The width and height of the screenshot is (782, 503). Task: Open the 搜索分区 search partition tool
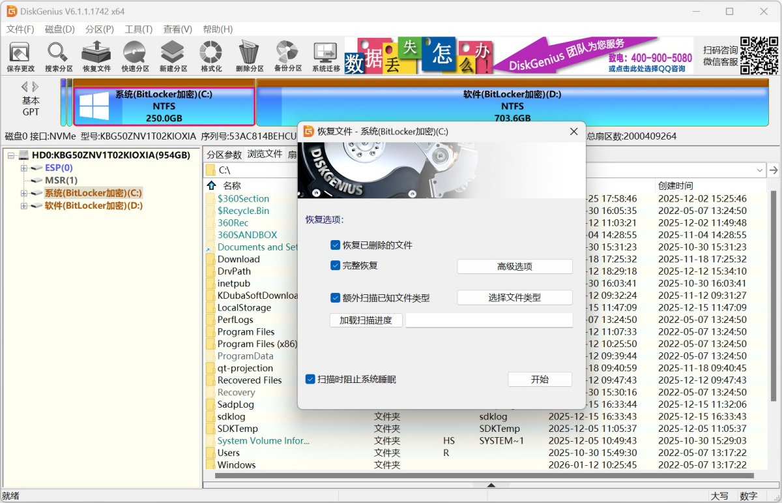[x=59, y=56]
